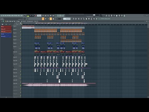Viewport: 149px width, 112px height.
Task: Mute Track 6 using its green light
Action: (x=21, y=45)
